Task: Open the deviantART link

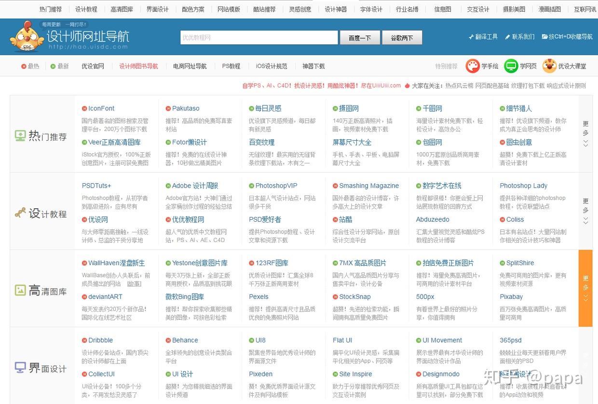Action: tap(105, 296)
